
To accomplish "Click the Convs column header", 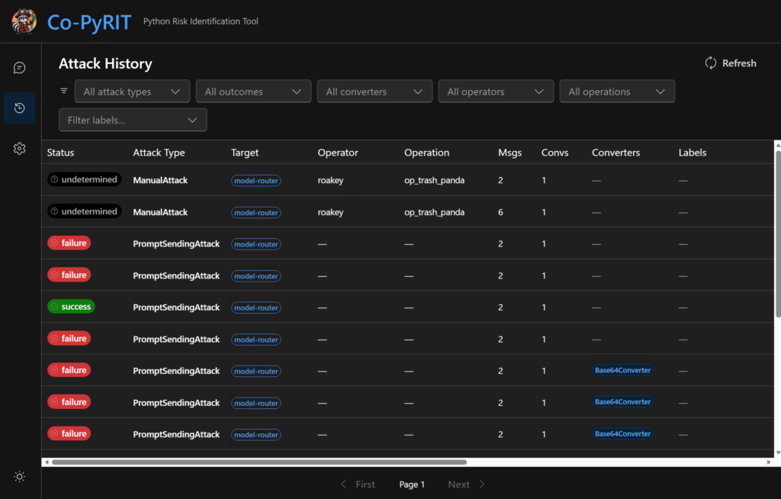I will pyautogui.click(x=555, y=153).
